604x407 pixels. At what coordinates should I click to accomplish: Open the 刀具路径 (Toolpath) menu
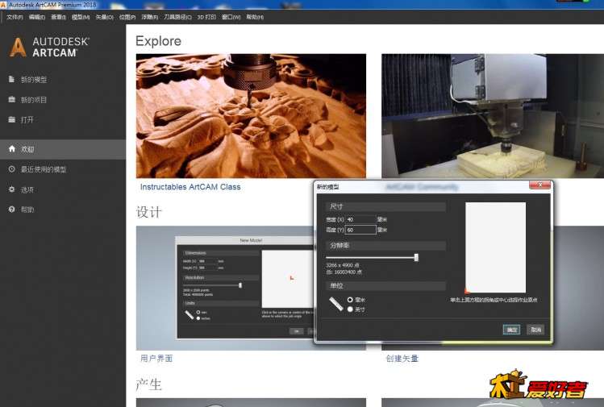[x=177, y=17]
